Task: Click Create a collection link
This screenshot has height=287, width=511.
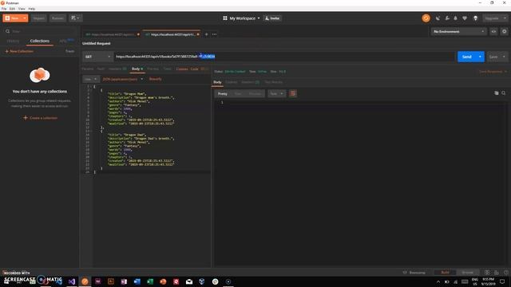Action: (x=41, y=118)
